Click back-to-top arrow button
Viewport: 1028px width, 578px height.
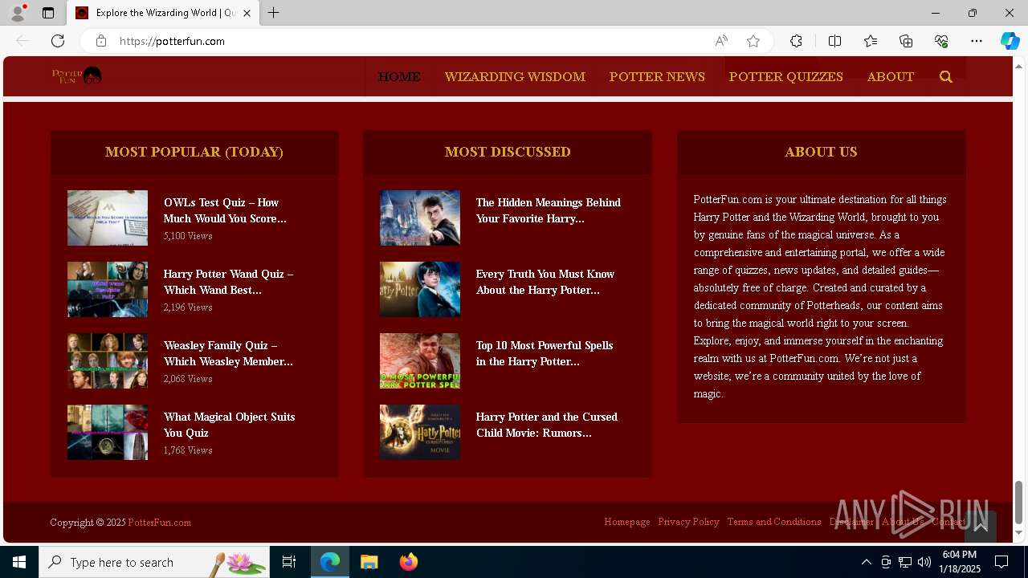[981, 527]
